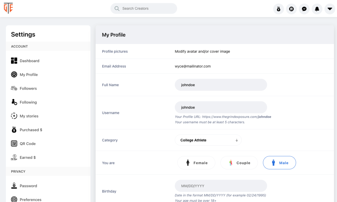Click the Modify avatar and/or cover image link
Image resolution: width=337 pixels, height=202 pixels.
pyautogui.click(x=202, y=51)
